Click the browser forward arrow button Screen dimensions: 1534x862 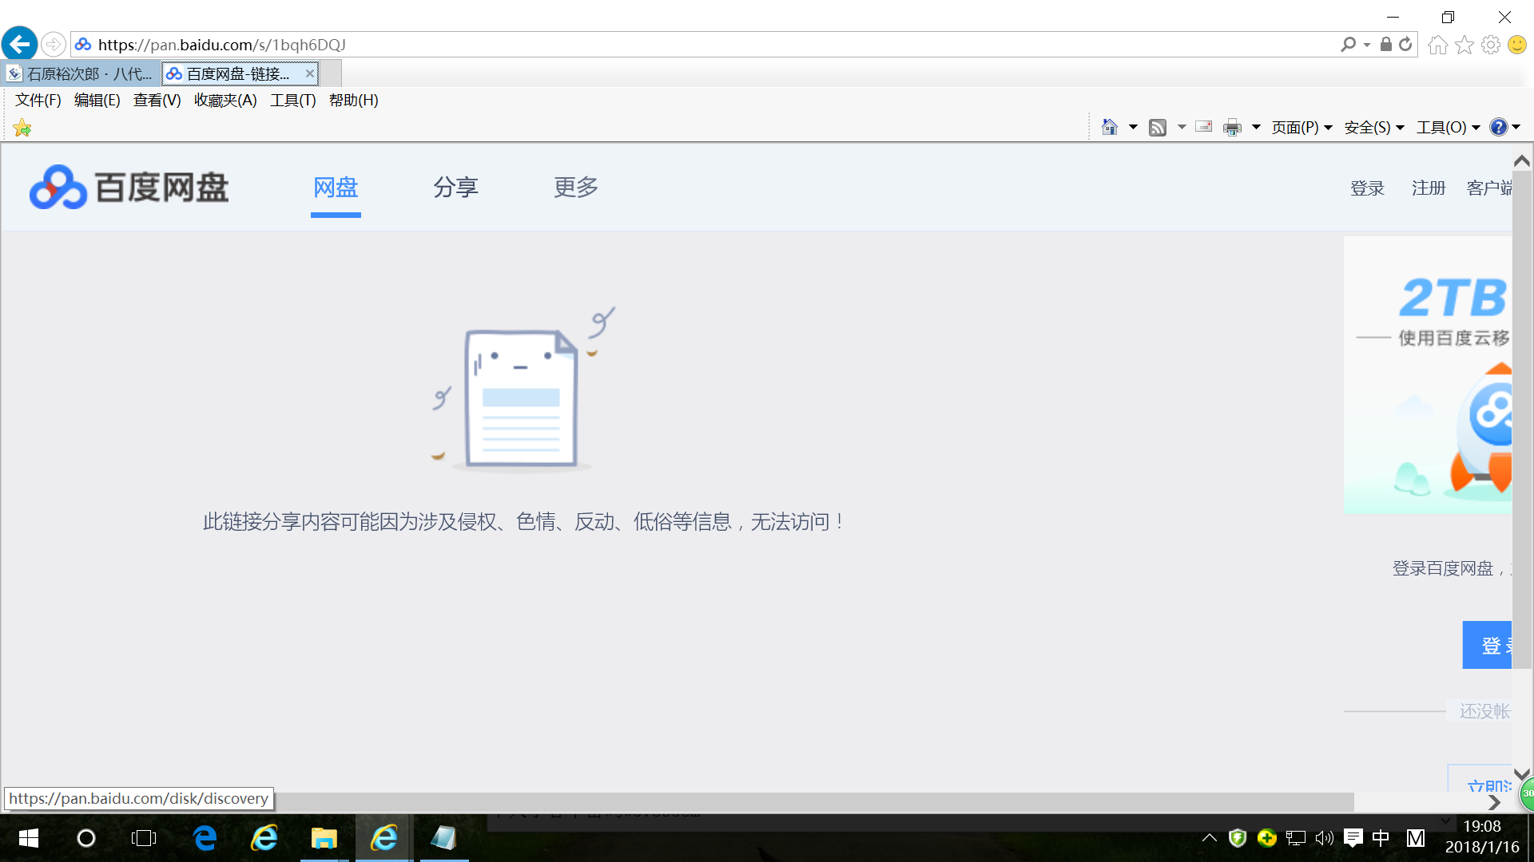[53, 44]
